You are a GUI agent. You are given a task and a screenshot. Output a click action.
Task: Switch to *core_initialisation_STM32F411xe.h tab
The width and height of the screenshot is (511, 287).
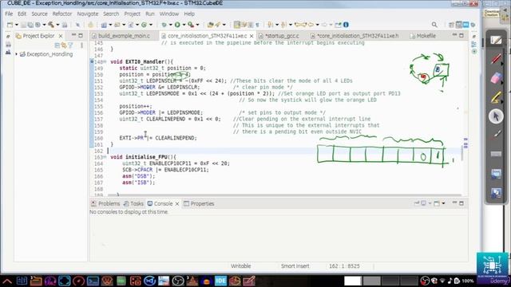358,36
